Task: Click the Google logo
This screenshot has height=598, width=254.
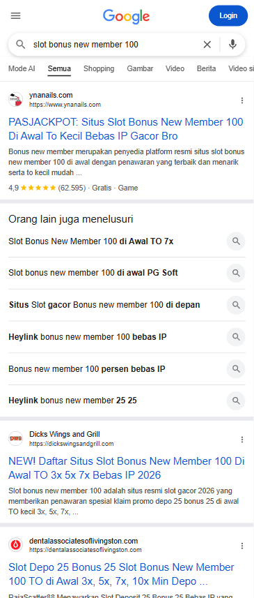Action: click(x=126, y=17)
